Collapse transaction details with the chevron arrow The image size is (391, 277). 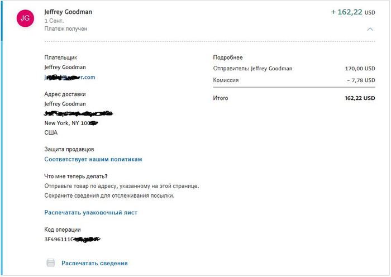pos(370,29)
